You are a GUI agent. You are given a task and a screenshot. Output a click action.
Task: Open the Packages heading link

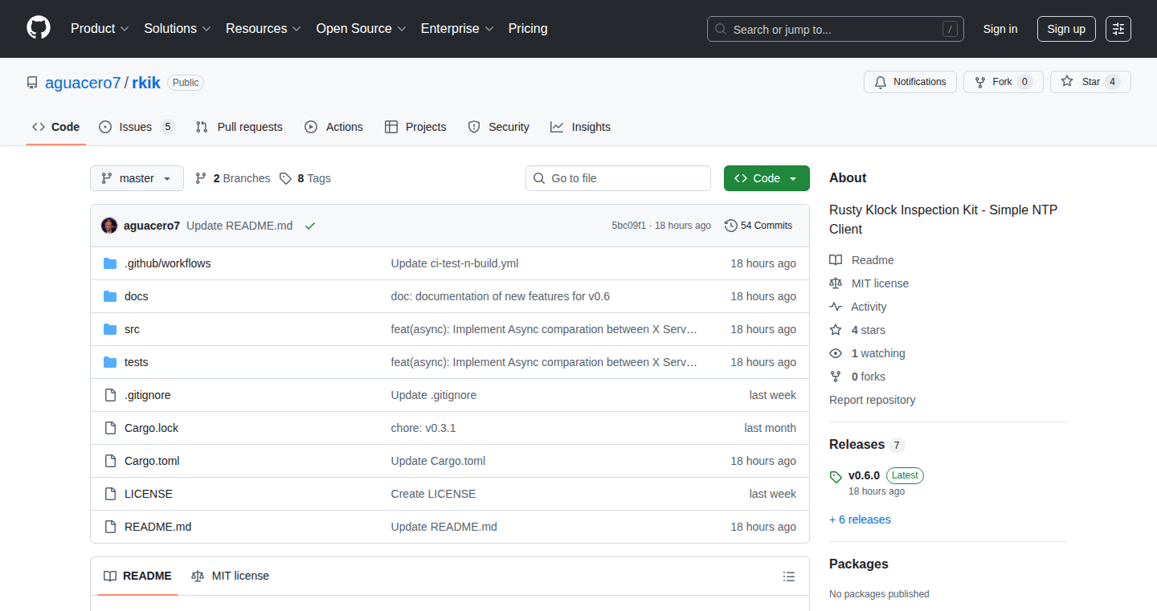pyautogui.click(x=859, y=564)
